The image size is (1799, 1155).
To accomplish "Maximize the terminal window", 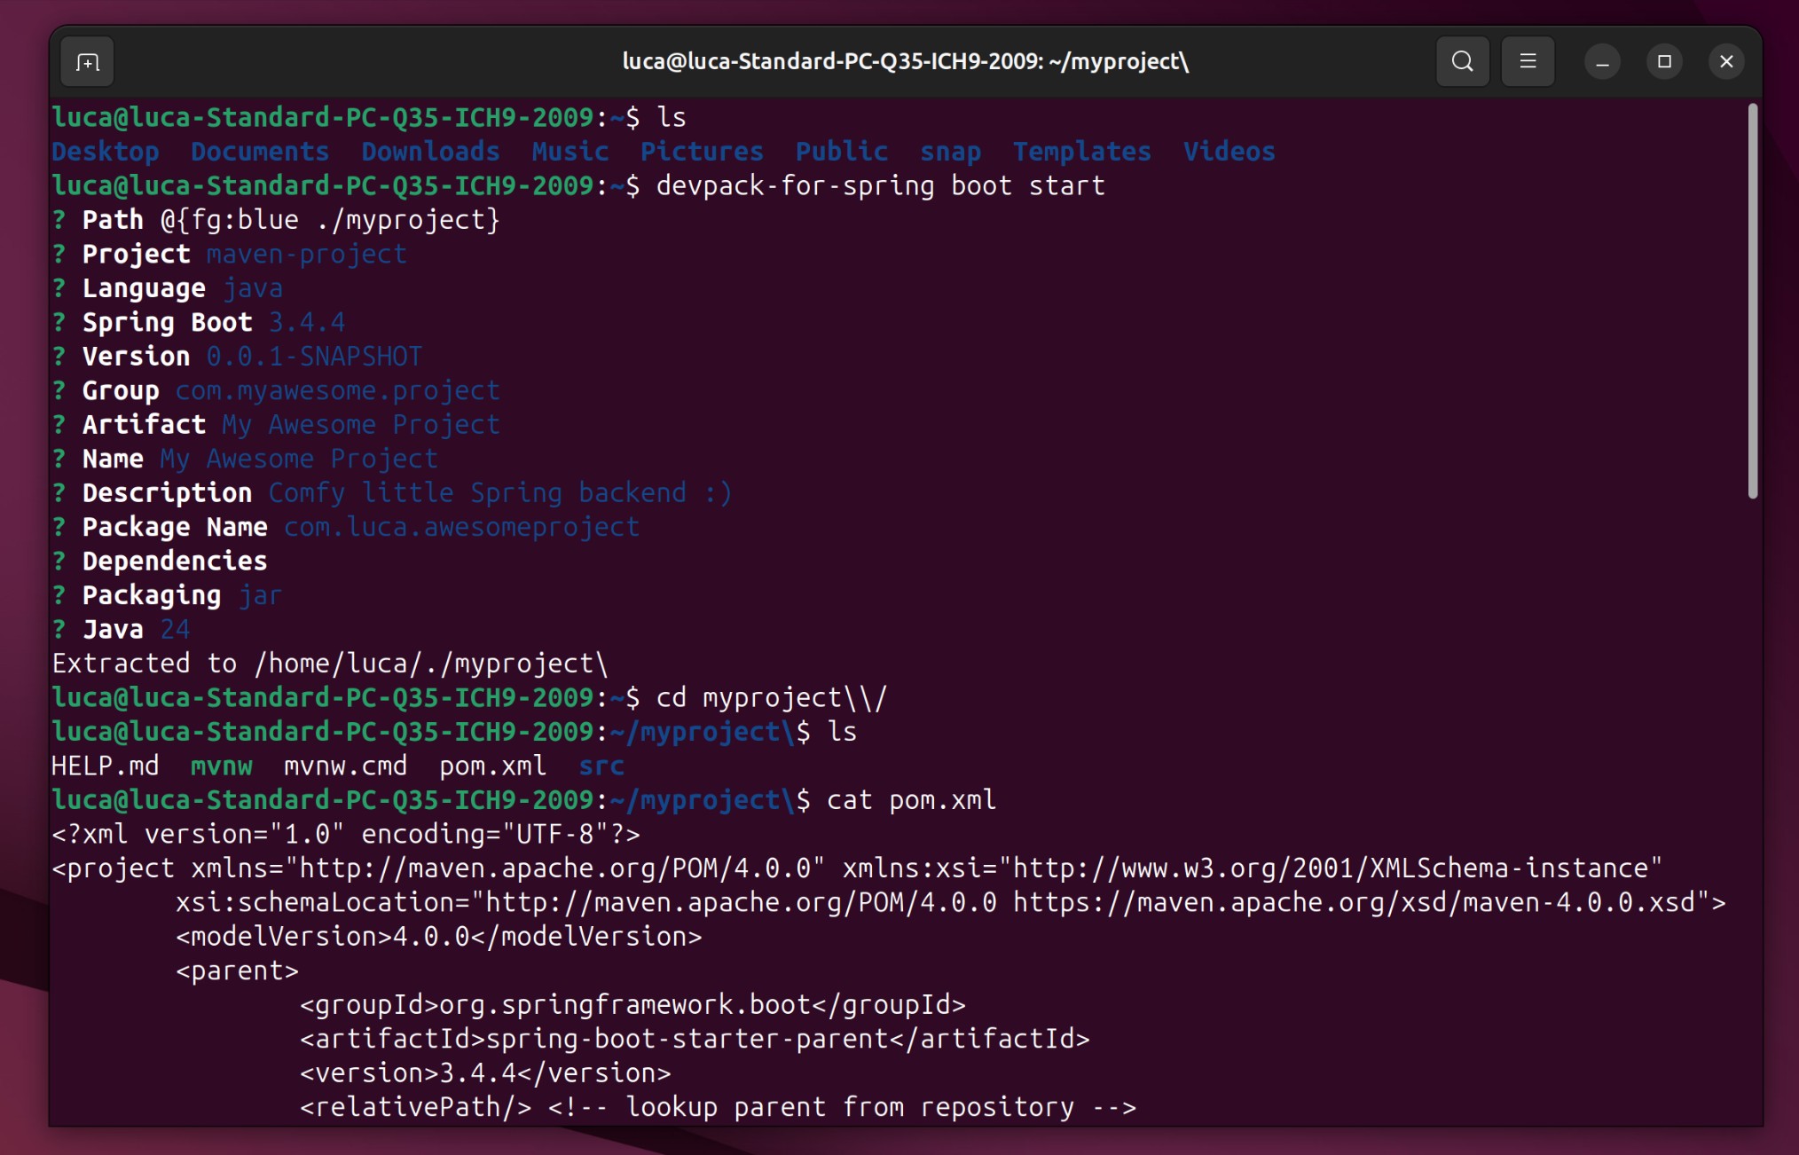I will click(x=1664, y=62).
